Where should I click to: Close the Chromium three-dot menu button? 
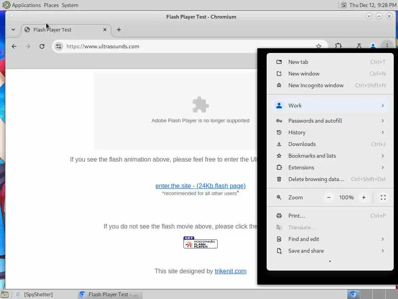(x=387, y=46)
